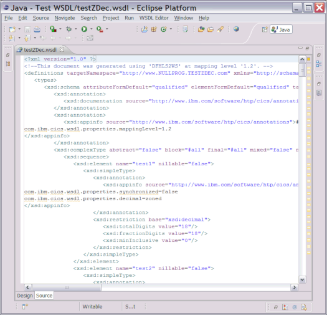This screenshot has height=315, width=327.
Task: Click the vertical scrollbar up arrow
Action: (x=302, y=60)
